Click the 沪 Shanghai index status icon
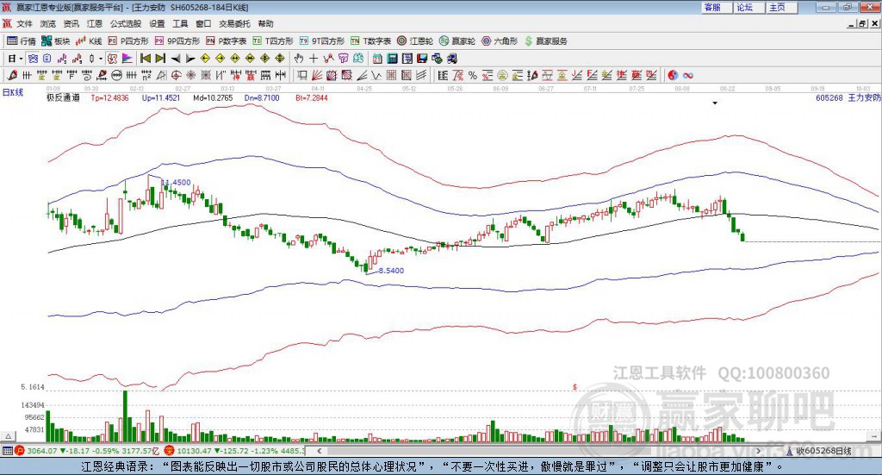 click(19, 451)
